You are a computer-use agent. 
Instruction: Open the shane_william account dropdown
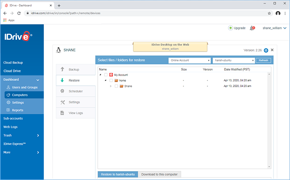(274, 28)
